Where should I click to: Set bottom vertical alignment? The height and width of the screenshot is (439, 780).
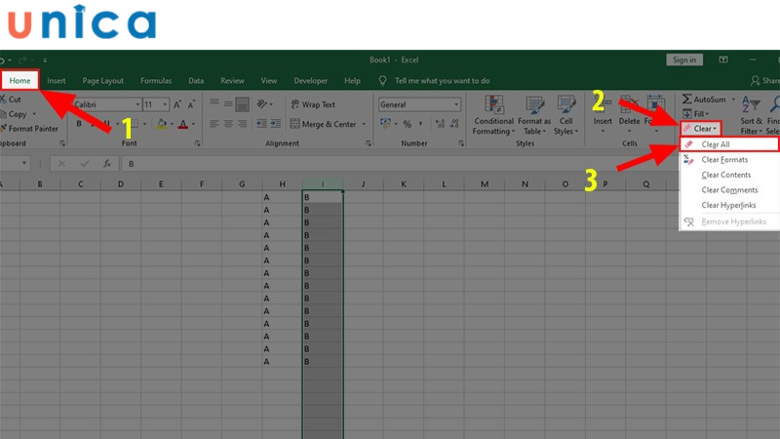click(x=242, y=104)
